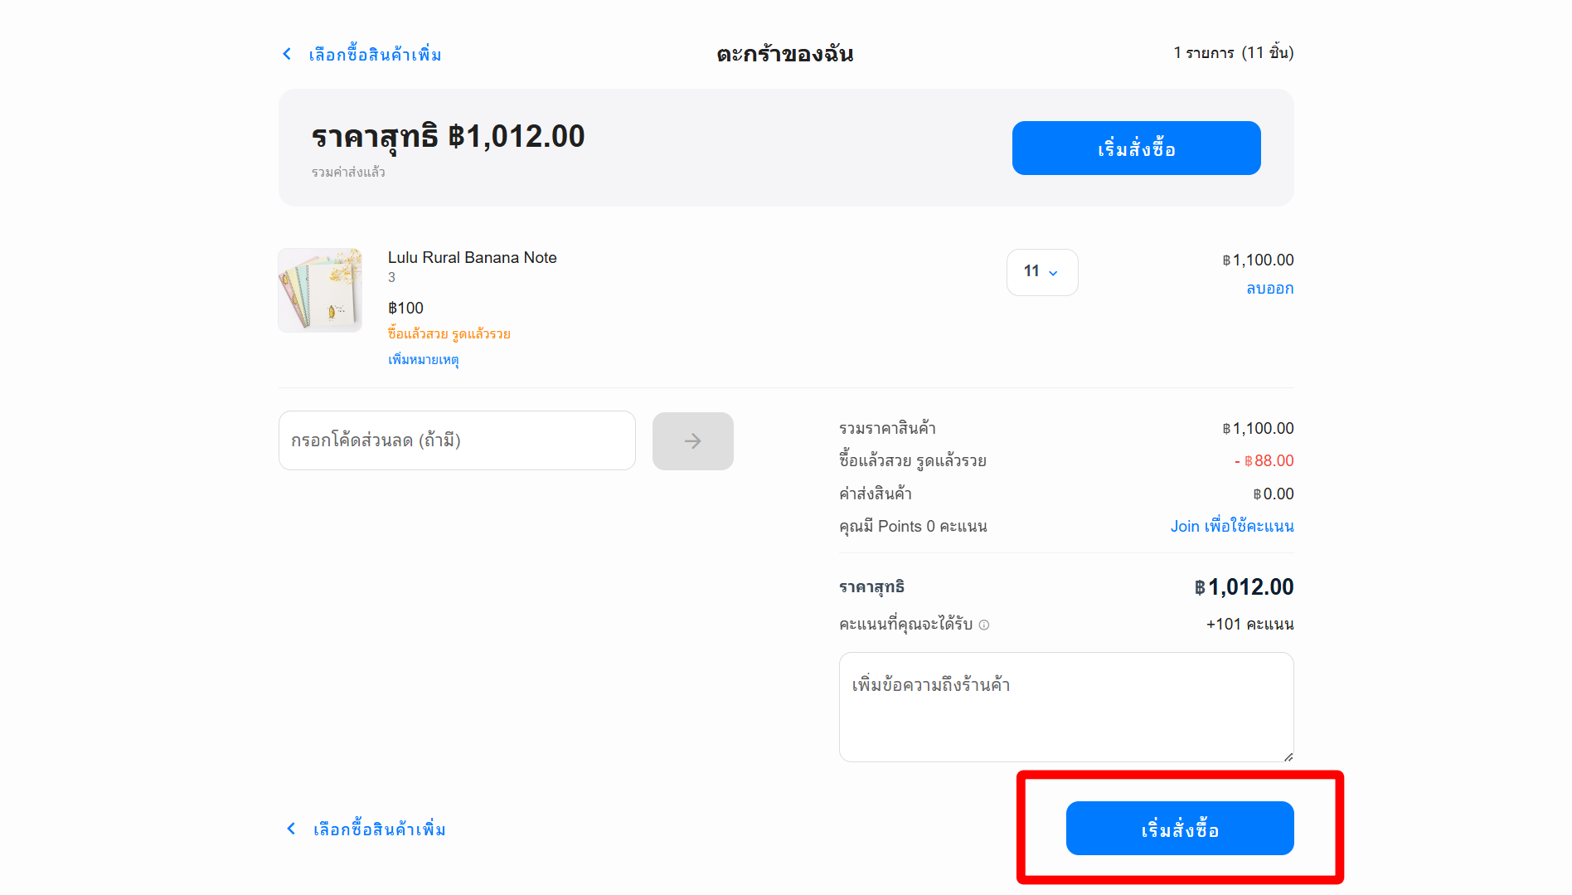The image size is (1572, 895).
Task: Click top 'เลือกซื้อสินค้าเพิ่ม' continue shopping link
Action: (x=375, y=55)
